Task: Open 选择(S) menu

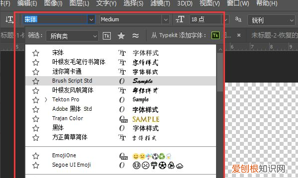Action: pos(134,3)
